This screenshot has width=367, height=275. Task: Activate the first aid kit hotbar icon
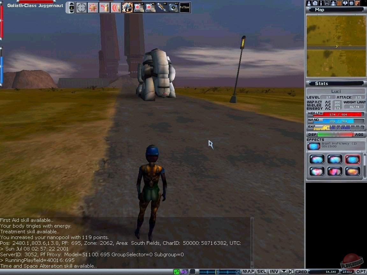[x=139, y=8]
